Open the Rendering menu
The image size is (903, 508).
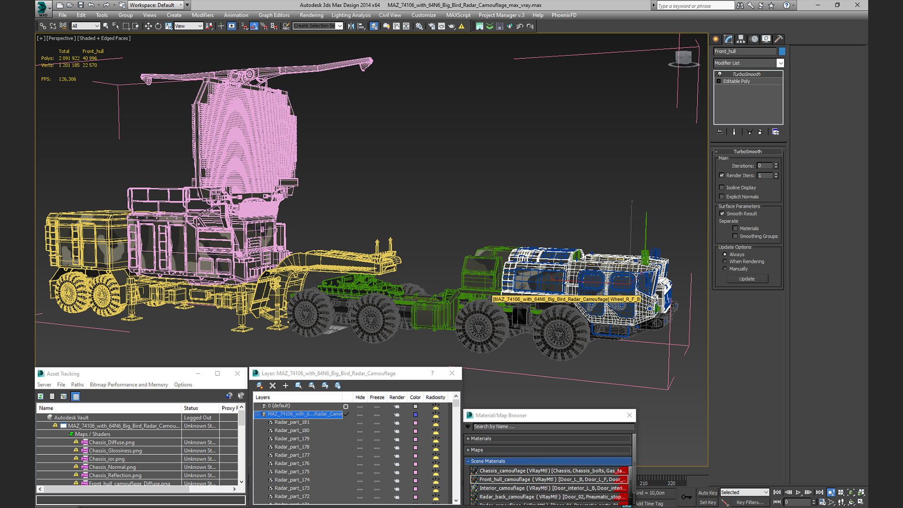click(311, 15)
